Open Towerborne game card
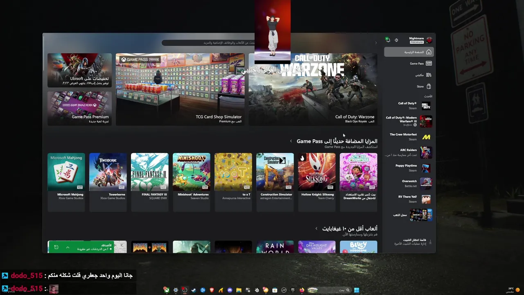 point(108,182)
